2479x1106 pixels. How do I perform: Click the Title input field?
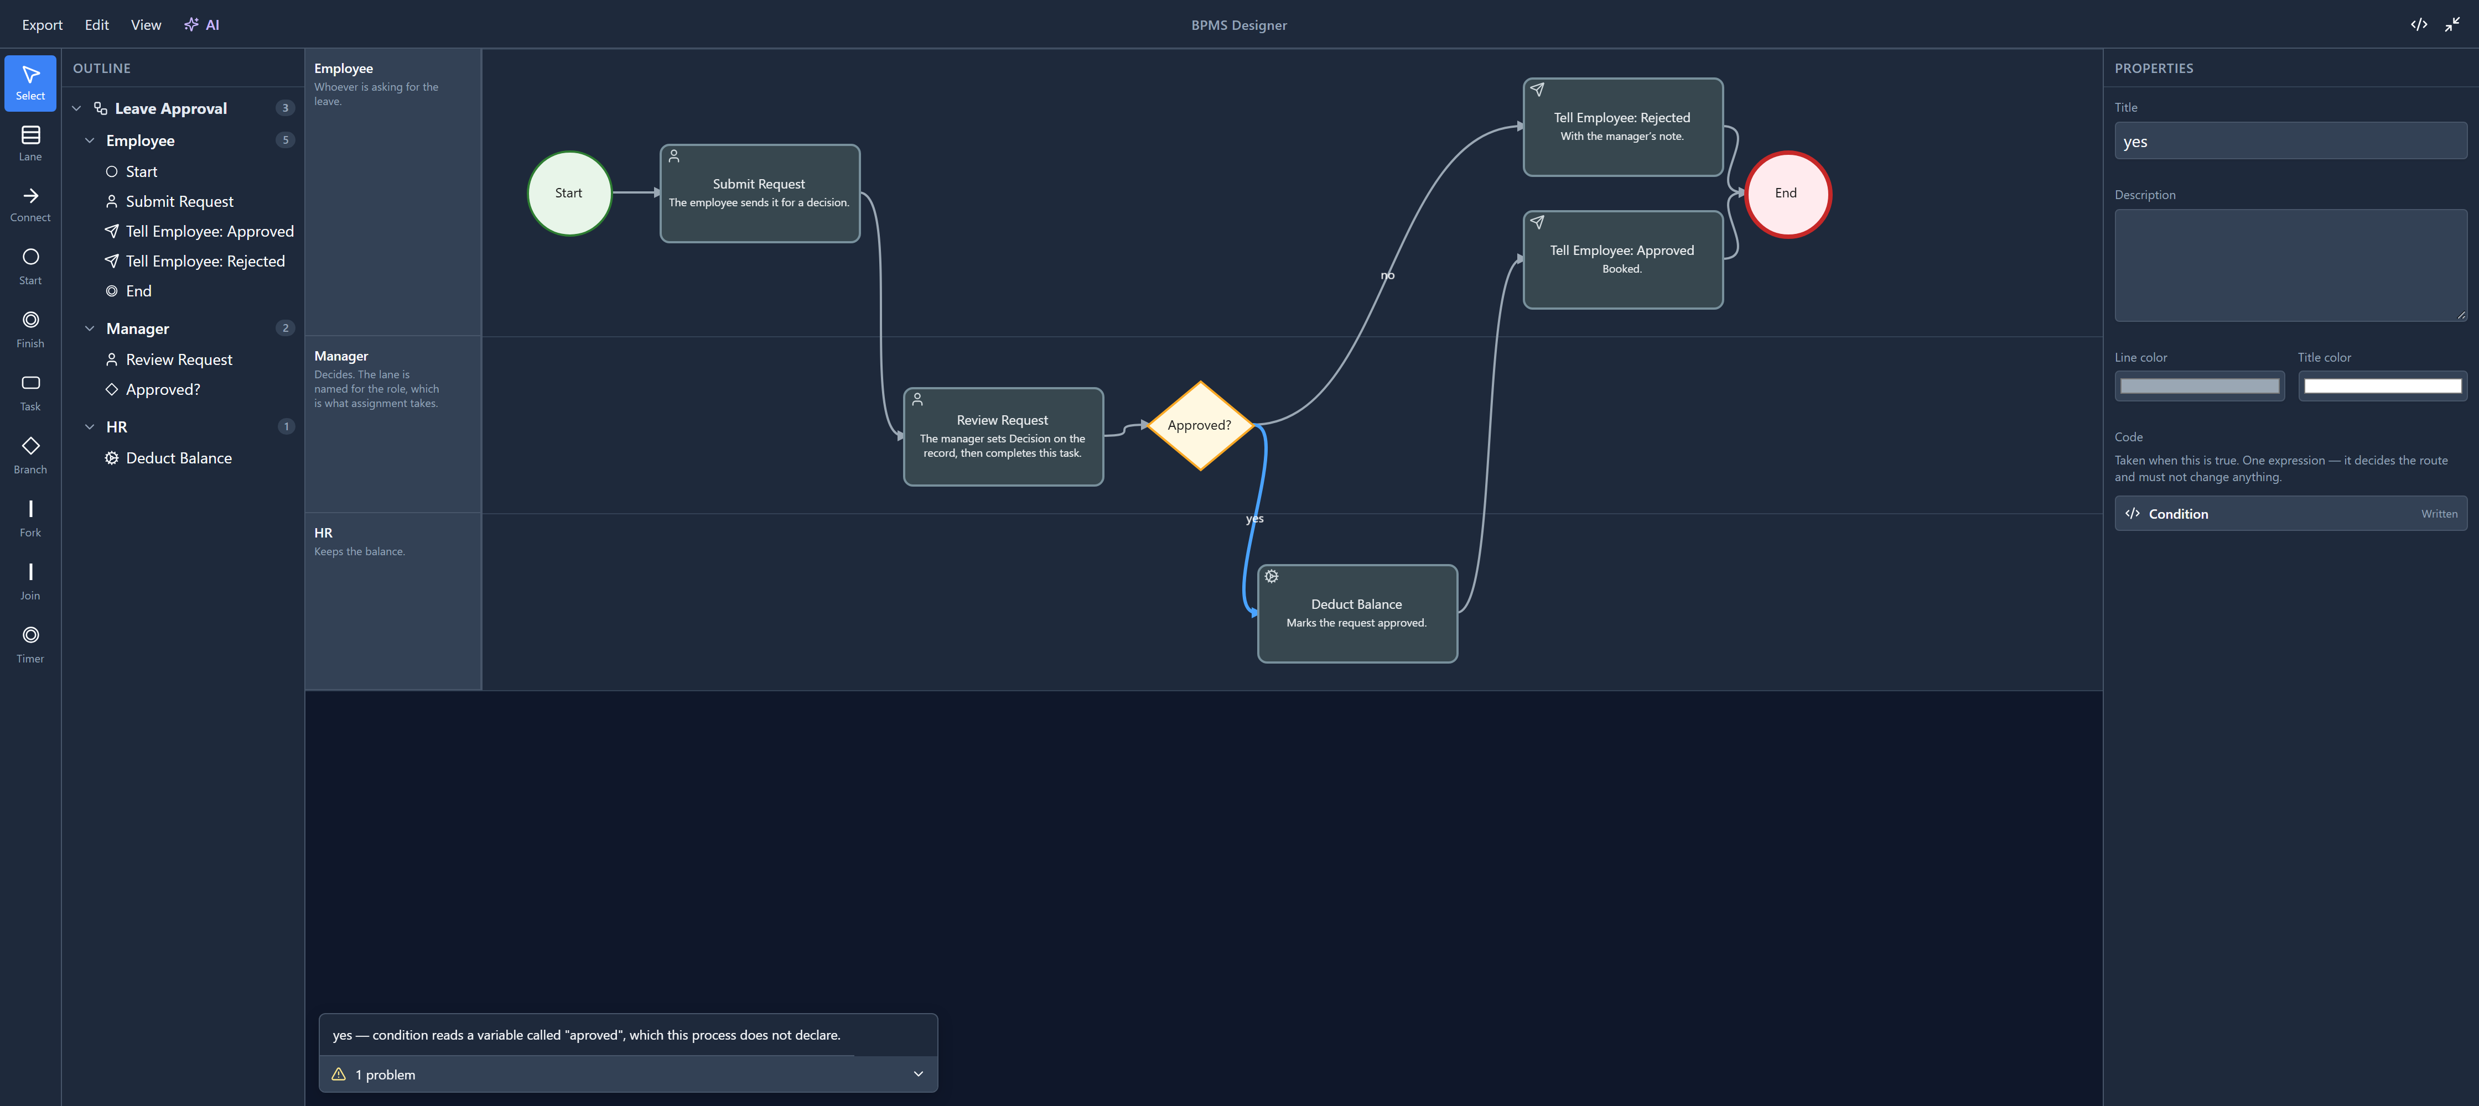point(2290,142)
